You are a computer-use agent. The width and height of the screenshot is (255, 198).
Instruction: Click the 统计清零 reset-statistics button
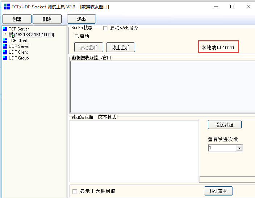click(218, 191)
